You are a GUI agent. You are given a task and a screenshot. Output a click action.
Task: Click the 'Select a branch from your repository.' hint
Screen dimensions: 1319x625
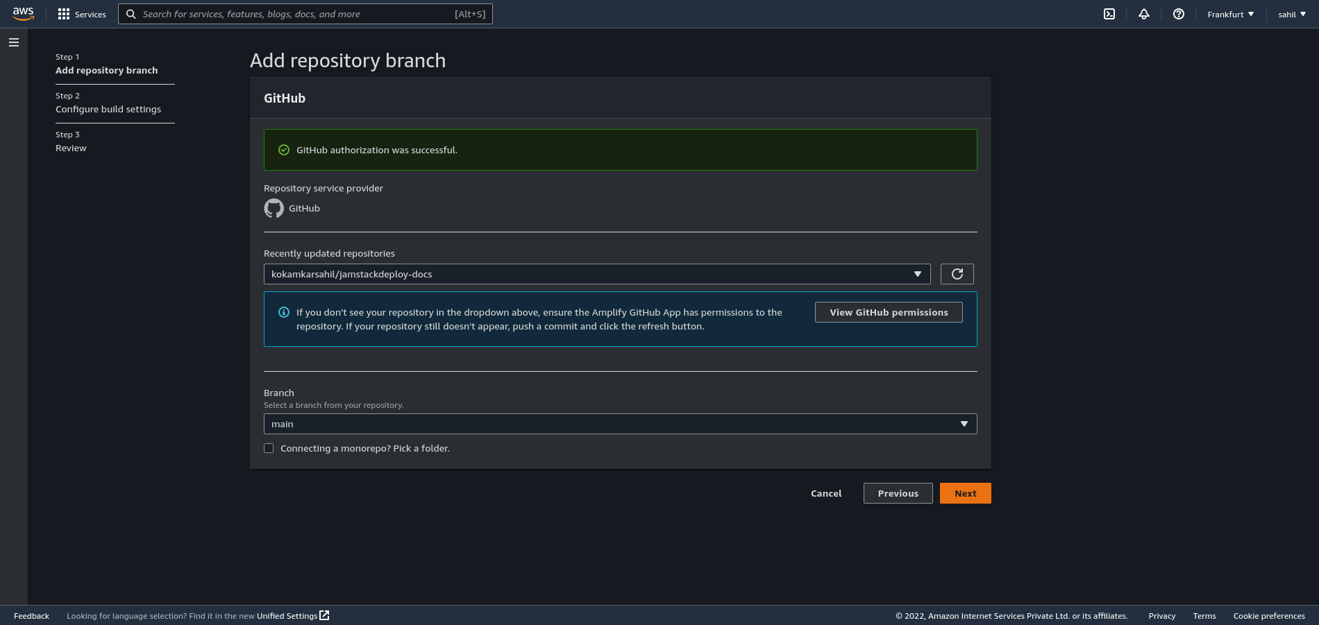click(333, 405)
